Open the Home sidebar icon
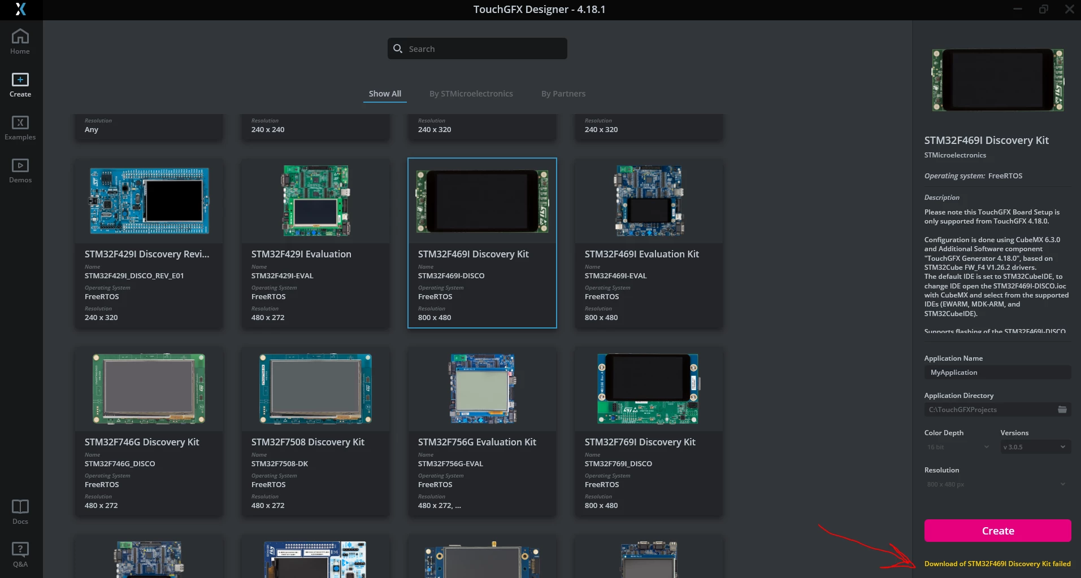 (20, 42)
